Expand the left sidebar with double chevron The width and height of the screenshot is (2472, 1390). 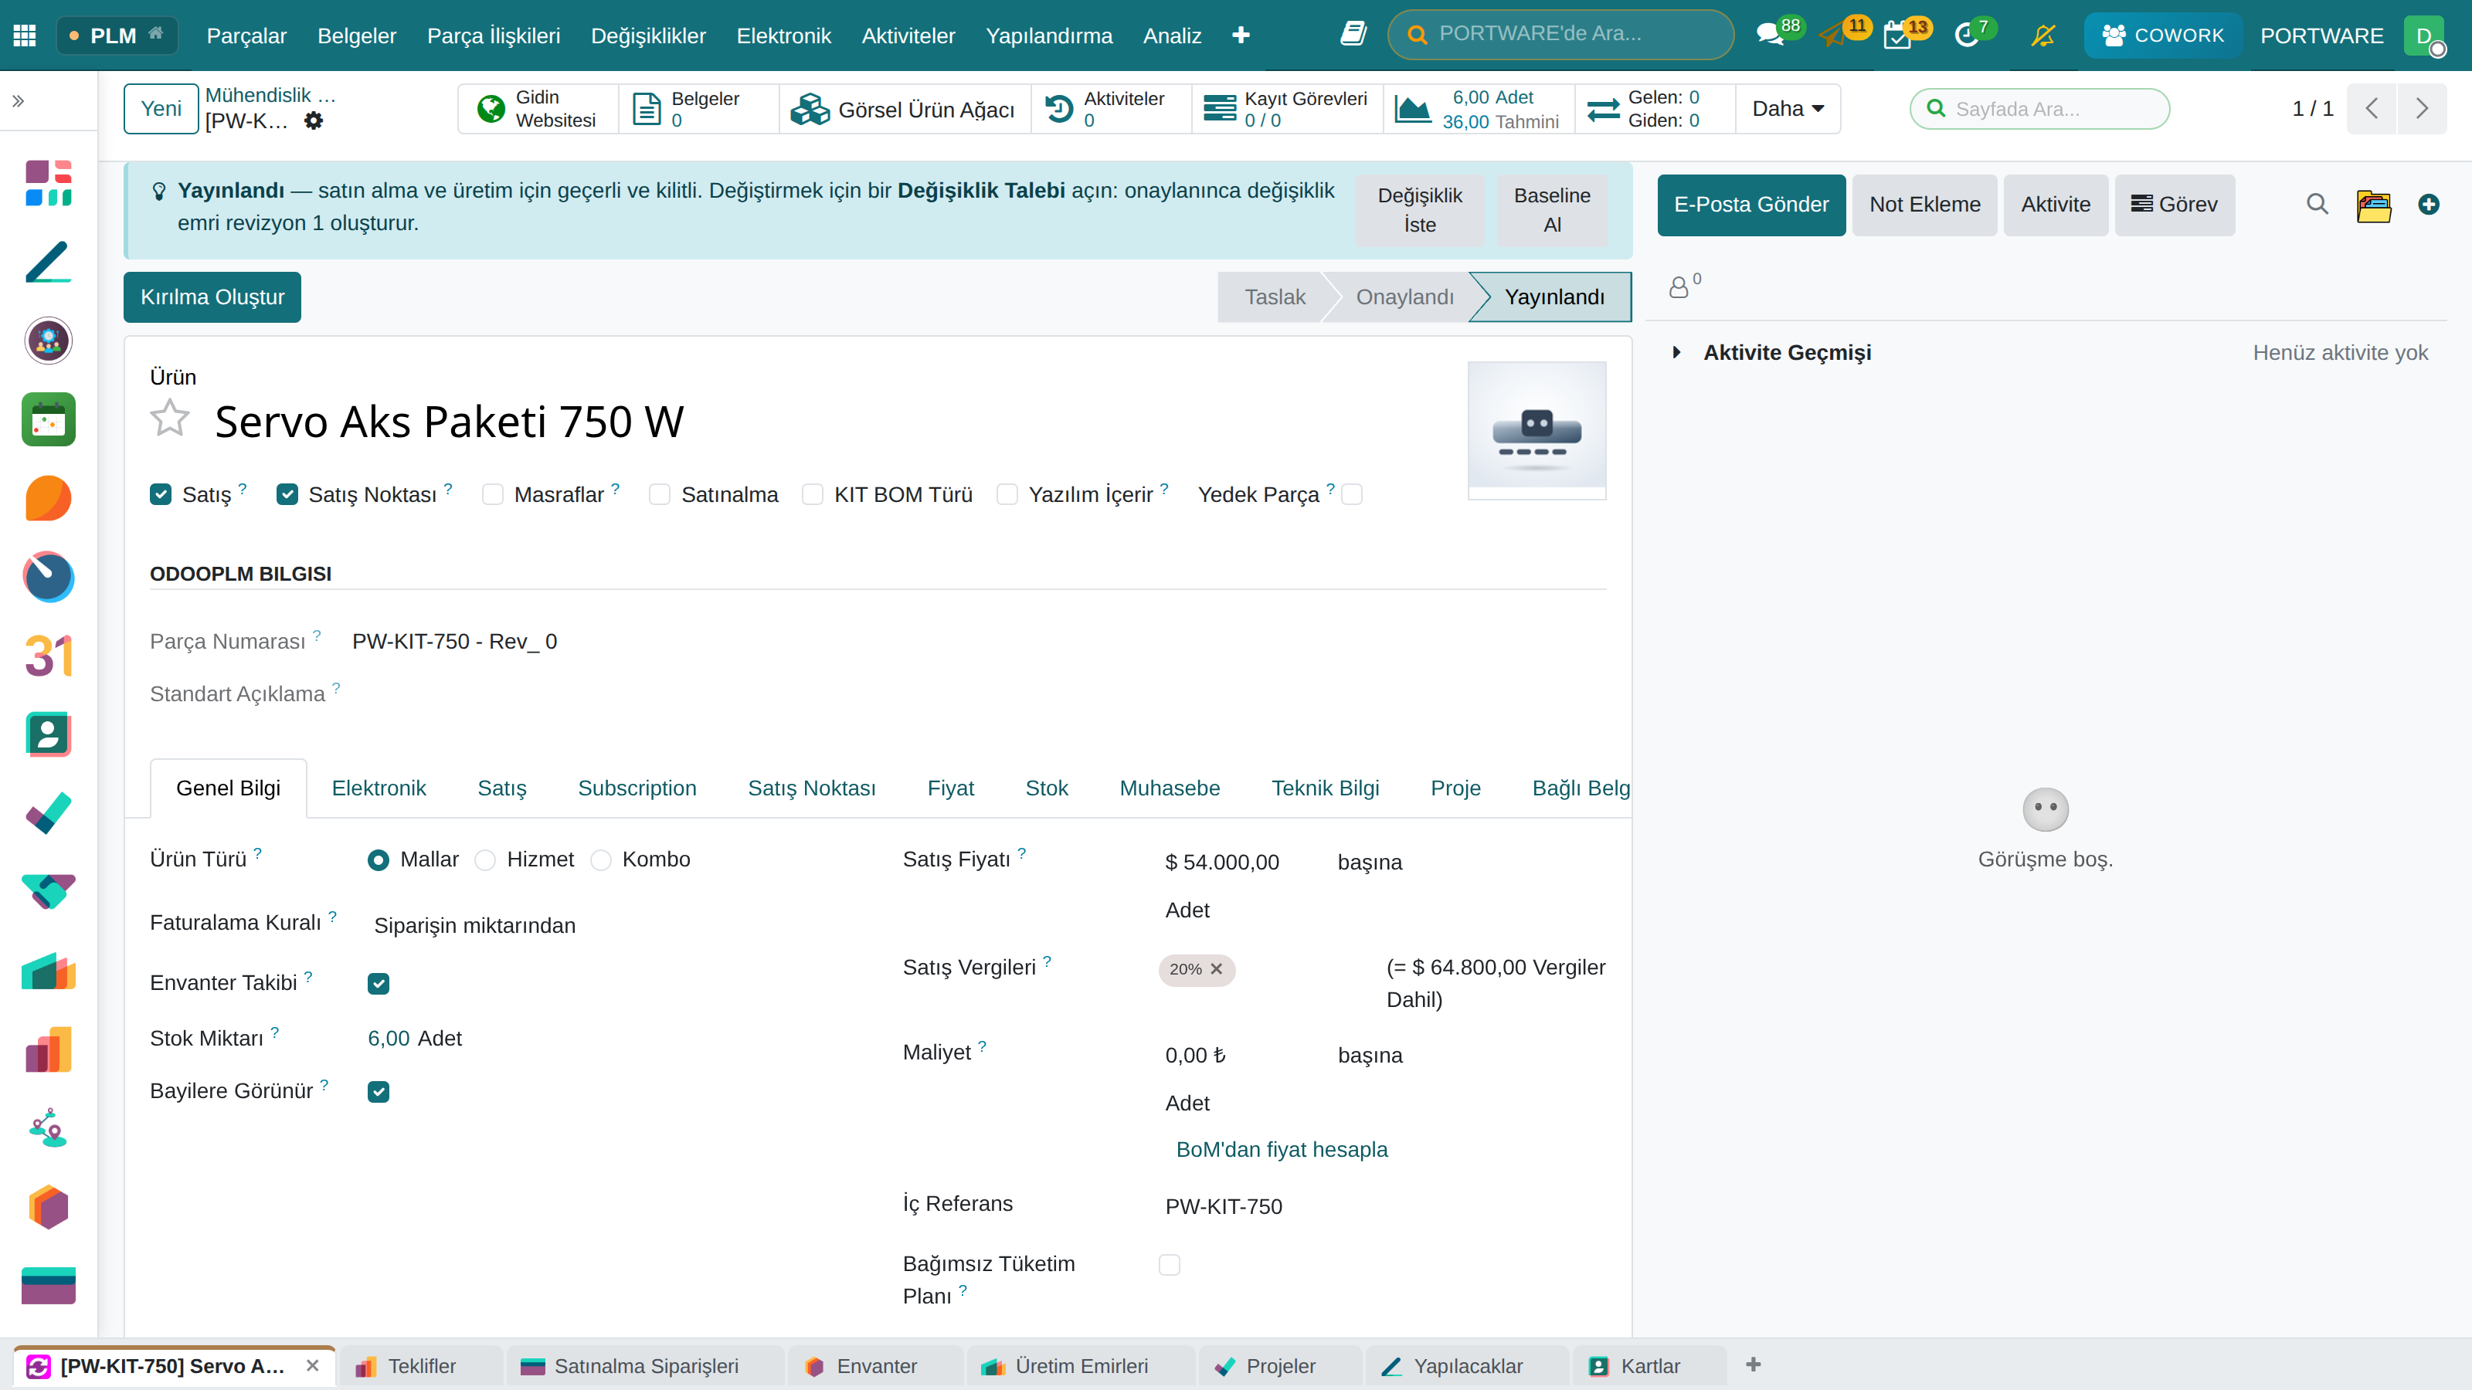(x=19, y=100)
